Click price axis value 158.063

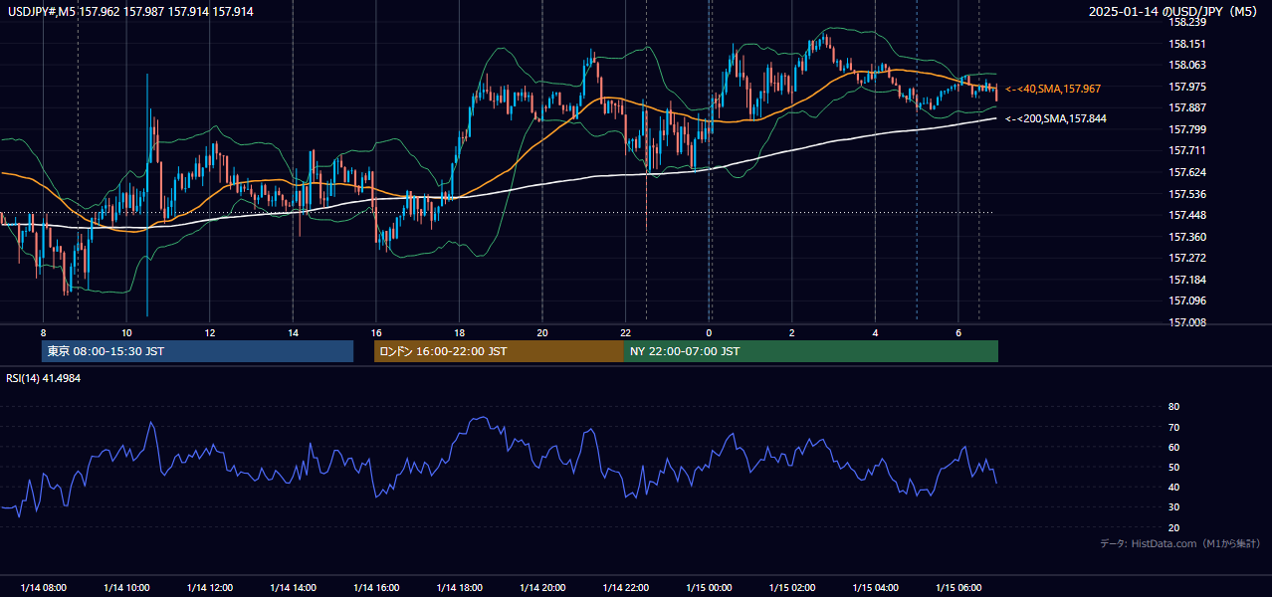pos(1188,66)
